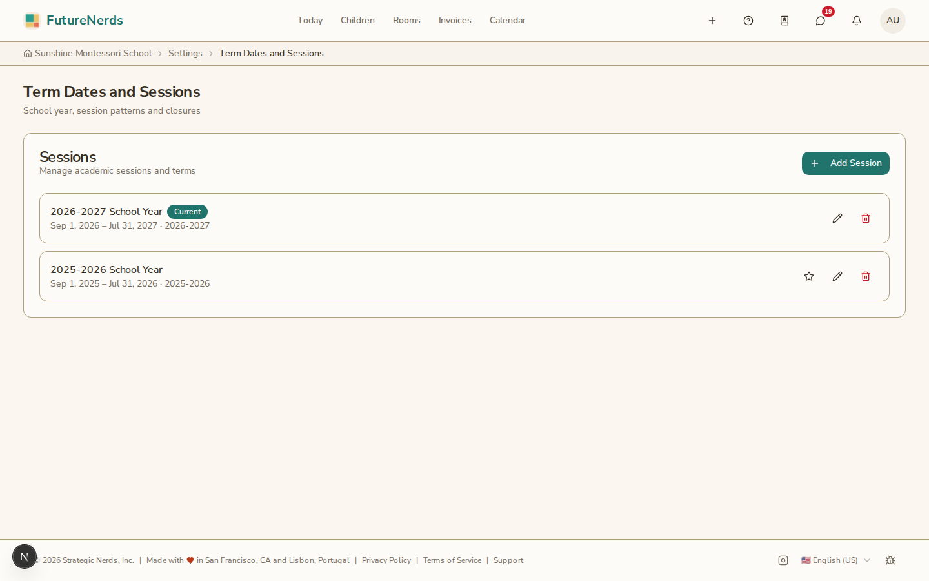
Task: Open the Privacy Policy link
Action: pyautogui.click(x=386, y=560)
